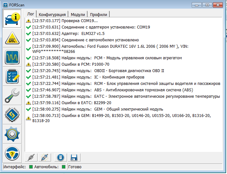
Task: Select the line 'PCM - Модуль управления силовым агрегатом'
Action: click(x=107, y=58)
